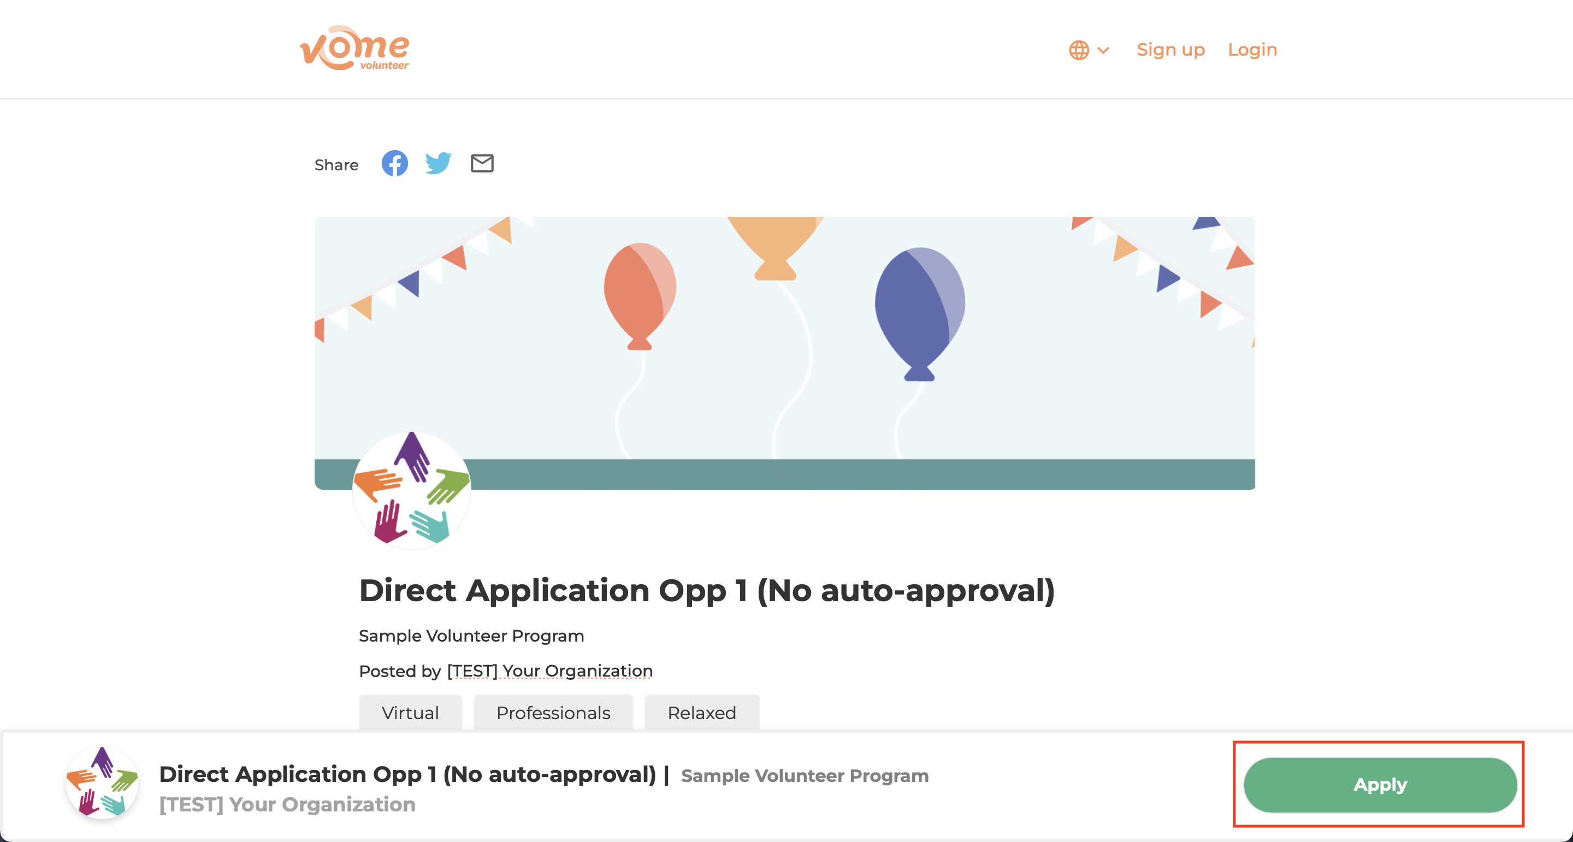The width and height of the screenshot is (1573, 842).
Task: Click the "Posted by" text
Action: point(400,671)
